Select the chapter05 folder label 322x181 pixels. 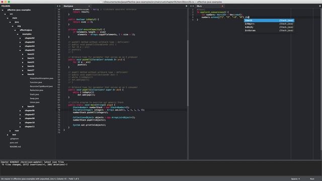click(30, 50)
